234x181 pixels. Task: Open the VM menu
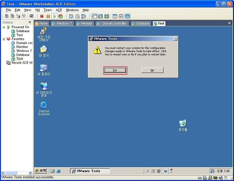[x=37, y=10]
